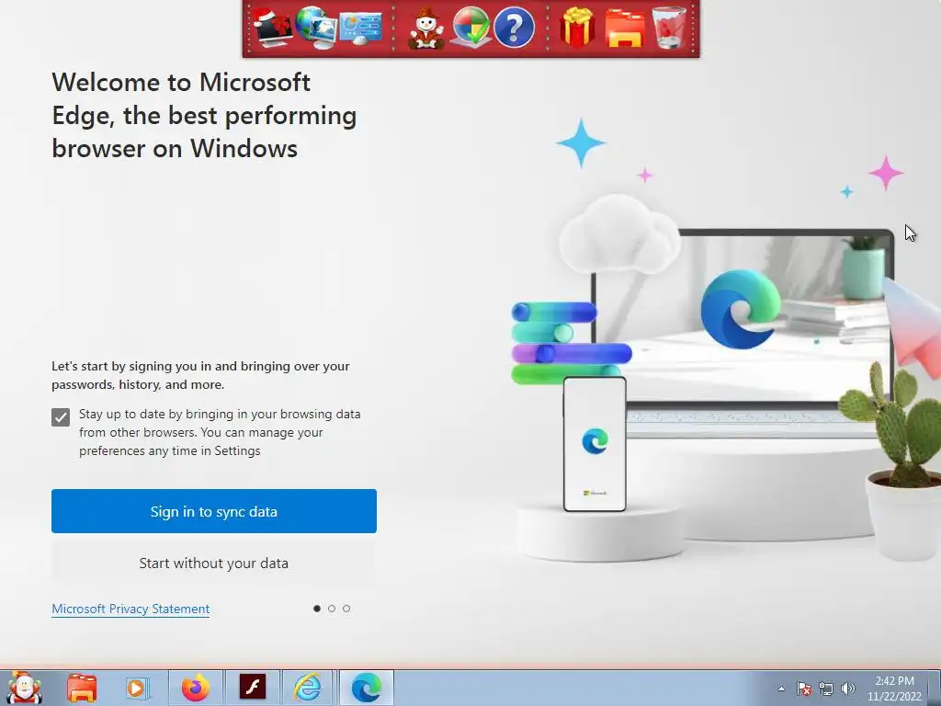Show hidden tray icons arrow

coord(781,689)
